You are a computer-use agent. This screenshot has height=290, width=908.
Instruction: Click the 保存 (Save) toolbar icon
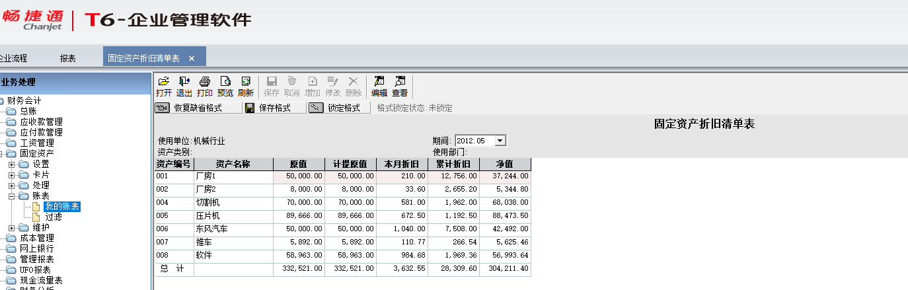coord(272,87)
